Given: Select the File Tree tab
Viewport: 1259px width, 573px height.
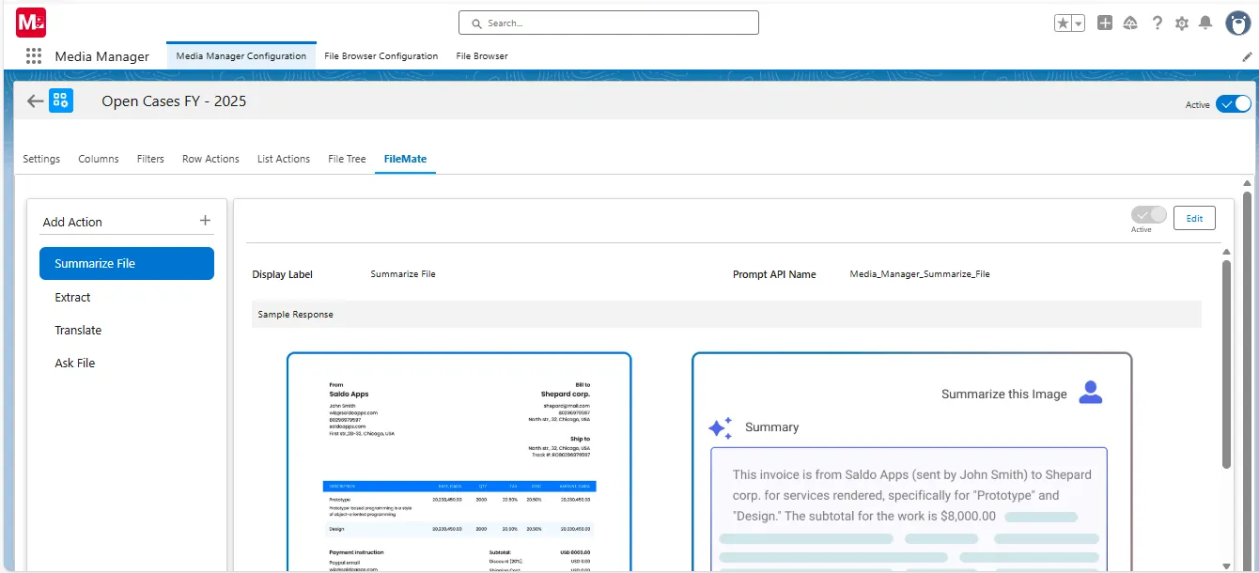Looking at the screenshot, I should (x=347, y=159).
